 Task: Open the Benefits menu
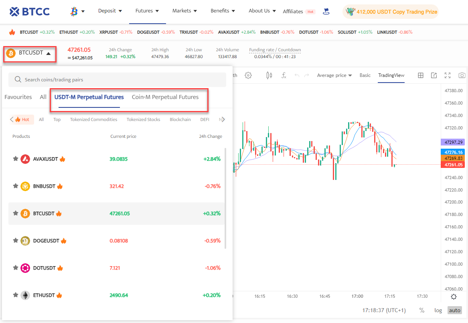pyautogui.click(x=223, y=11)
